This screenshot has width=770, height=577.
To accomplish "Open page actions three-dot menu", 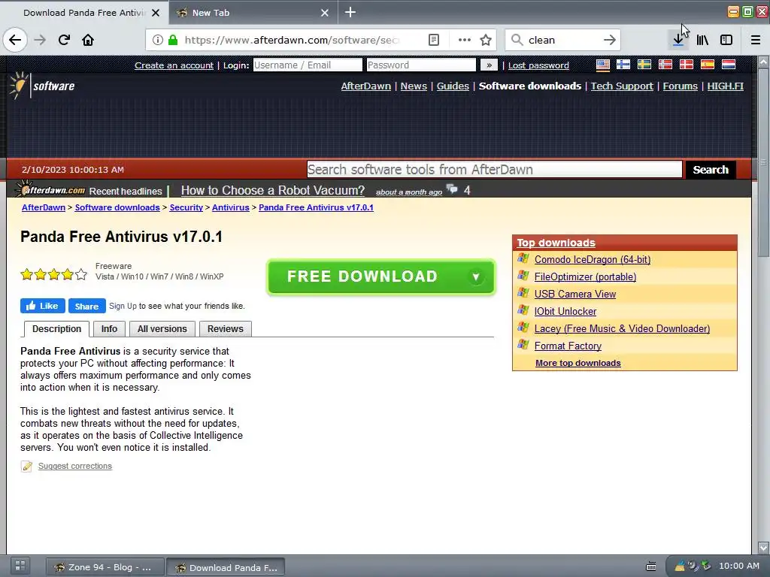I will pos(465,40).
